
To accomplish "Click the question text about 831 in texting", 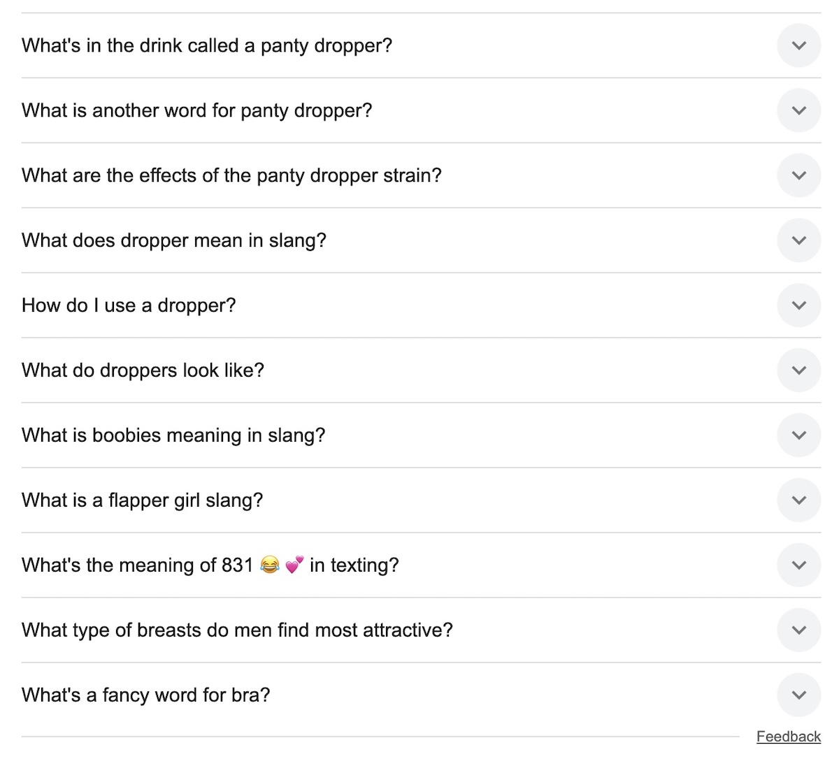I will (x=210, y=565).
